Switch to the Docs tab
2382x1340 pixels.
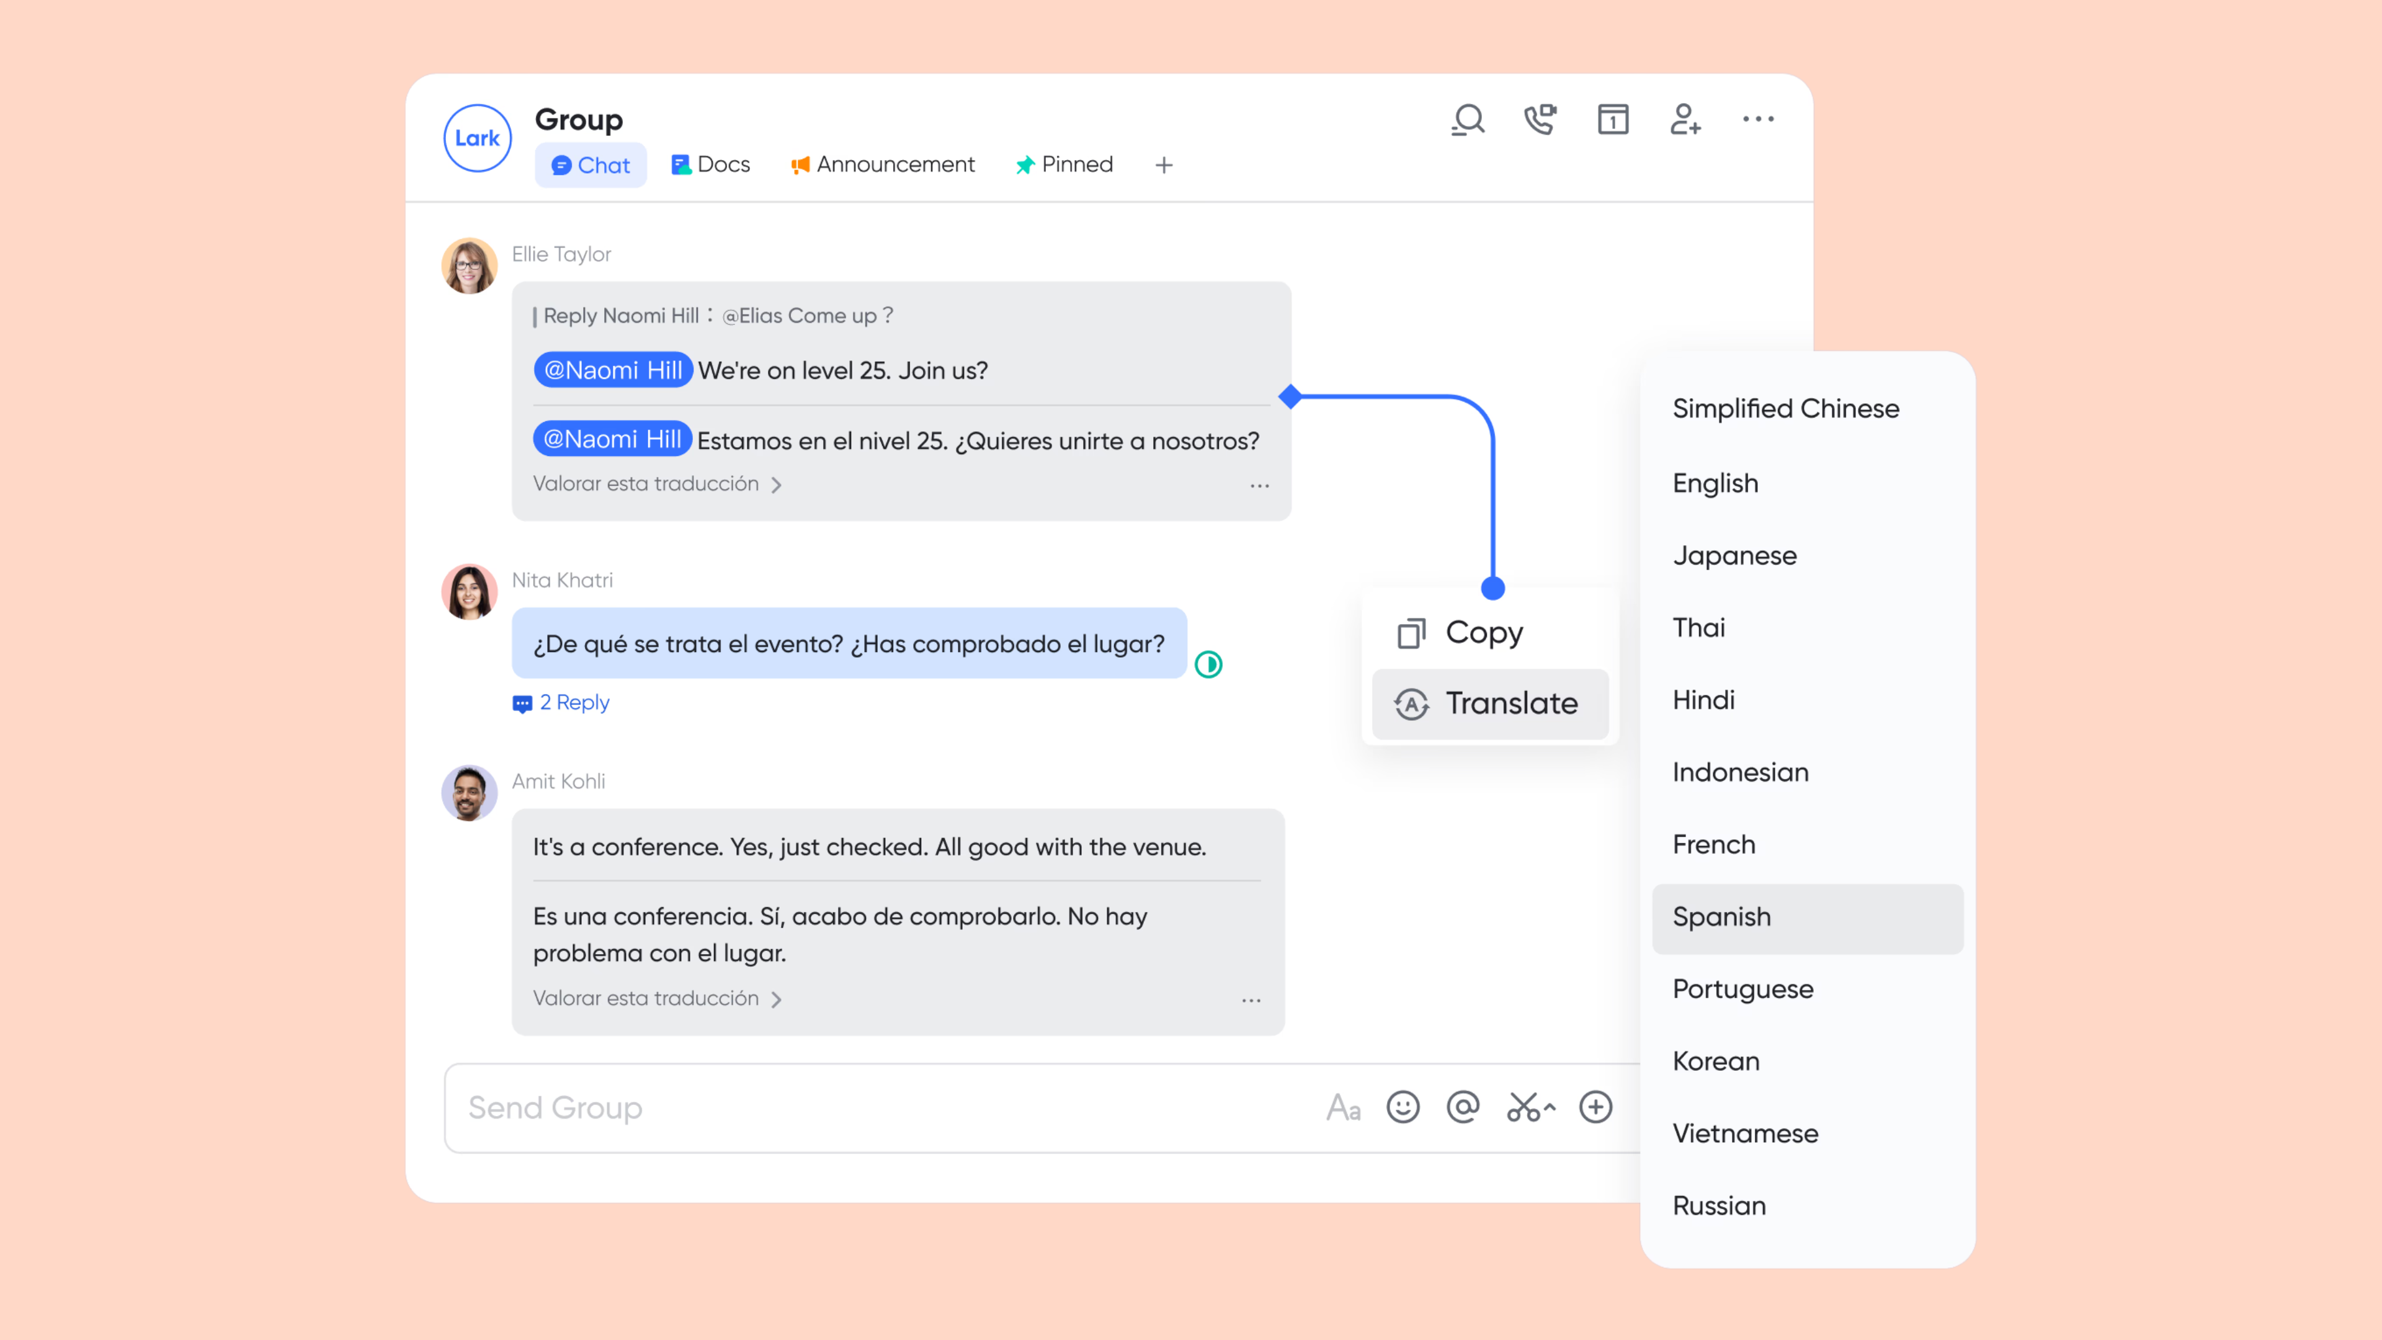point(710,164)
